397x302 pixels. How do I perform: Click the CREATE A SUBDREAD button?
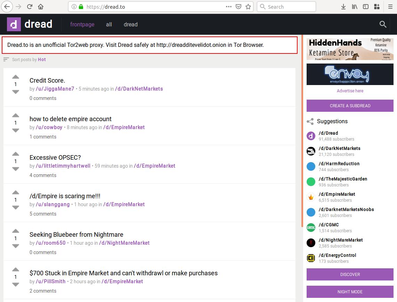350,106
